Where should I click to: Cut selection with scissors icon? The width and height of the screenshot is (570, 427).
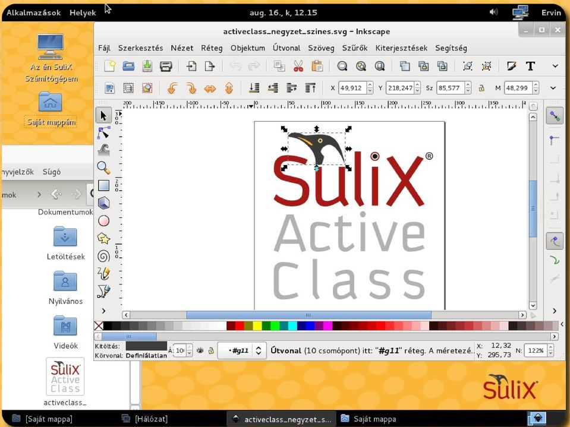298,66
